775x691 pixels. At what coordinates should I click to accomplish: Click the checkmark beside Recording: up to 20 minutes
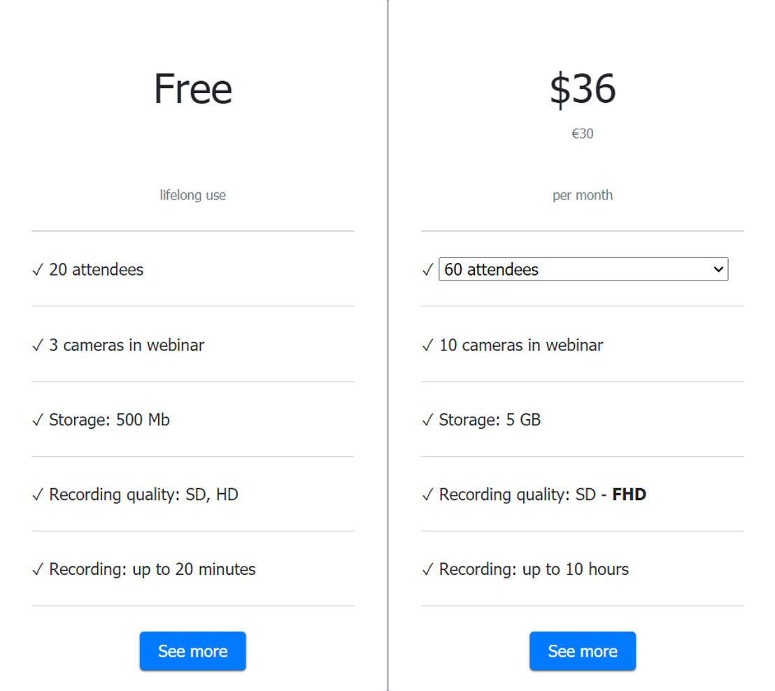pyautogui.click(x=38, y=570)
